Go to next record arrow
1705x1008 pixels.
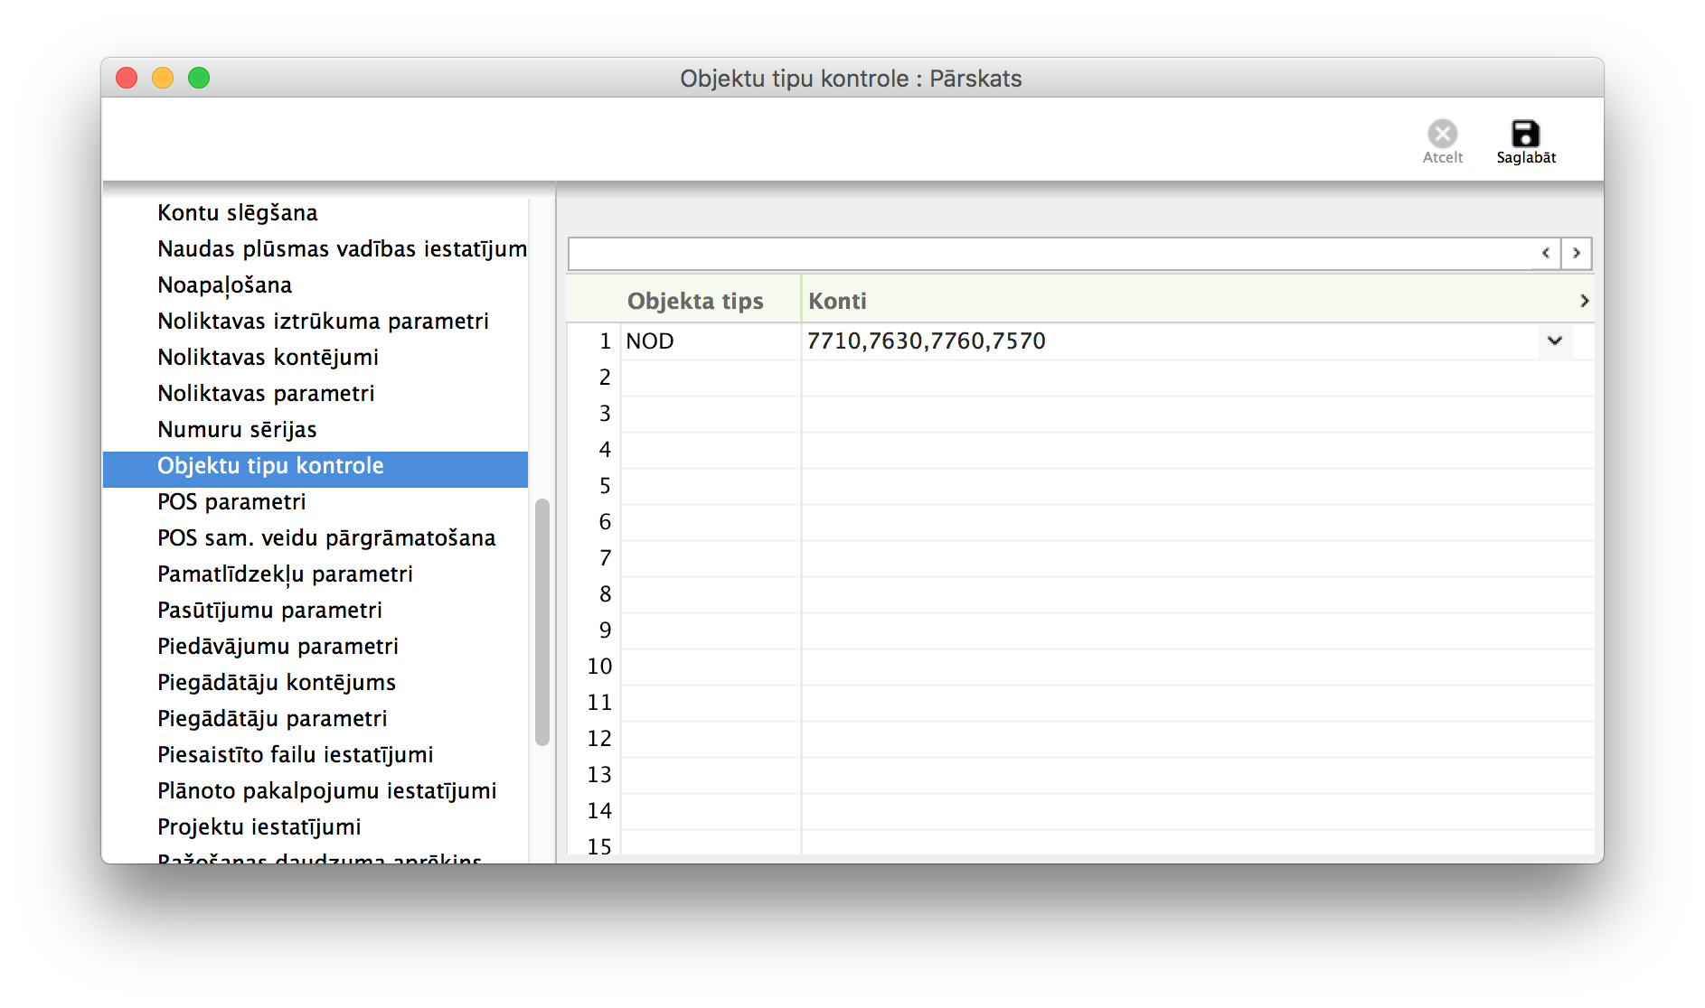tap(1577, 253)
